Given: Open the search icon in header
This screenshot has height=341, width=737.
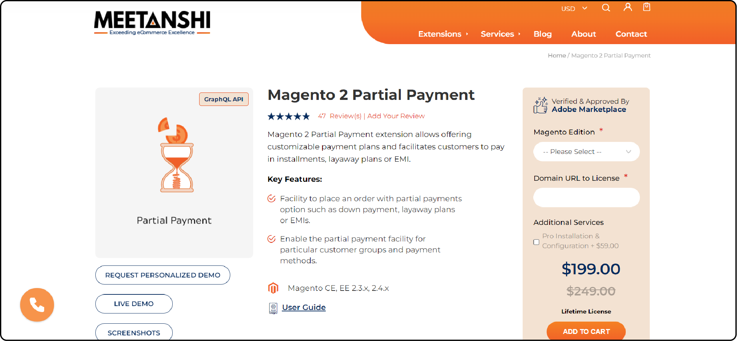Looking at the screenshot, I should 606,8.
